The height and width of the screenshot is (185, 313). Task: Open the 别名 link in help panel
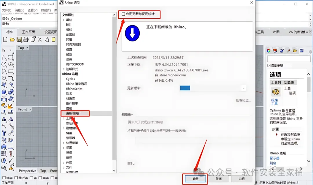(x=273, y=163)
